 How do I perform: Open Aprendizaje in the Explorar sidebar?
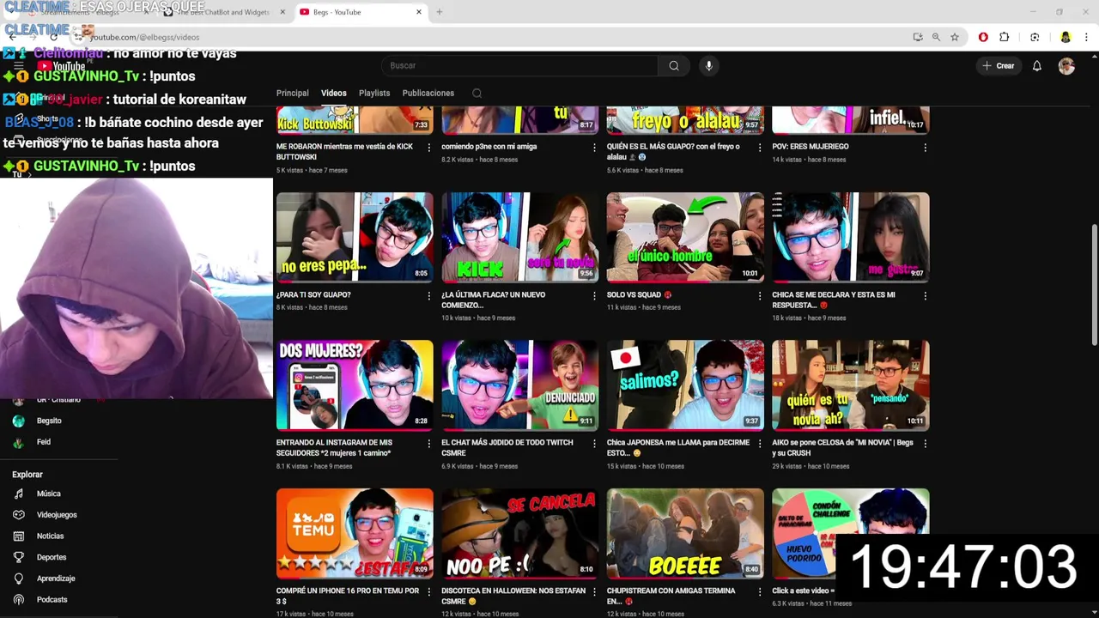point(56,579)
